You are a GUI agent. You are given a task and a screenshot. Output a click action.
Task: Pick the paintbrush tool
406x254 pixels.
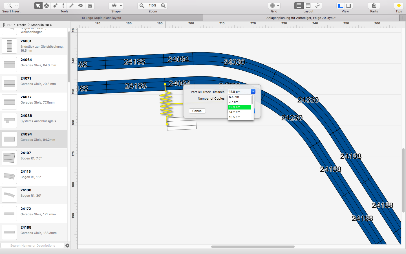click(x=55, y=6)
